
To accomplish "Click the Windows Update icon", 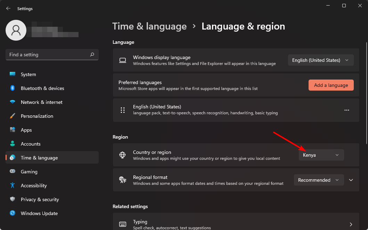I will 13,213.
